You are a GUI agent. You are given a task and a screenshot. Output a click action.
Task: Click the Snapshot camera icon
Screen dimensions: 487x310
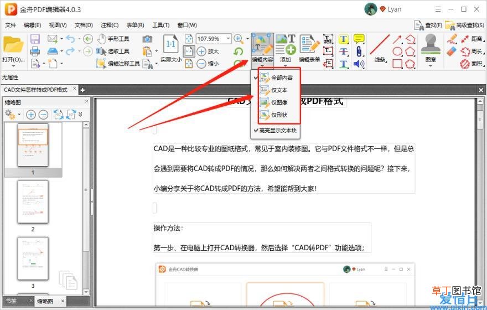(x=147, y=39)
